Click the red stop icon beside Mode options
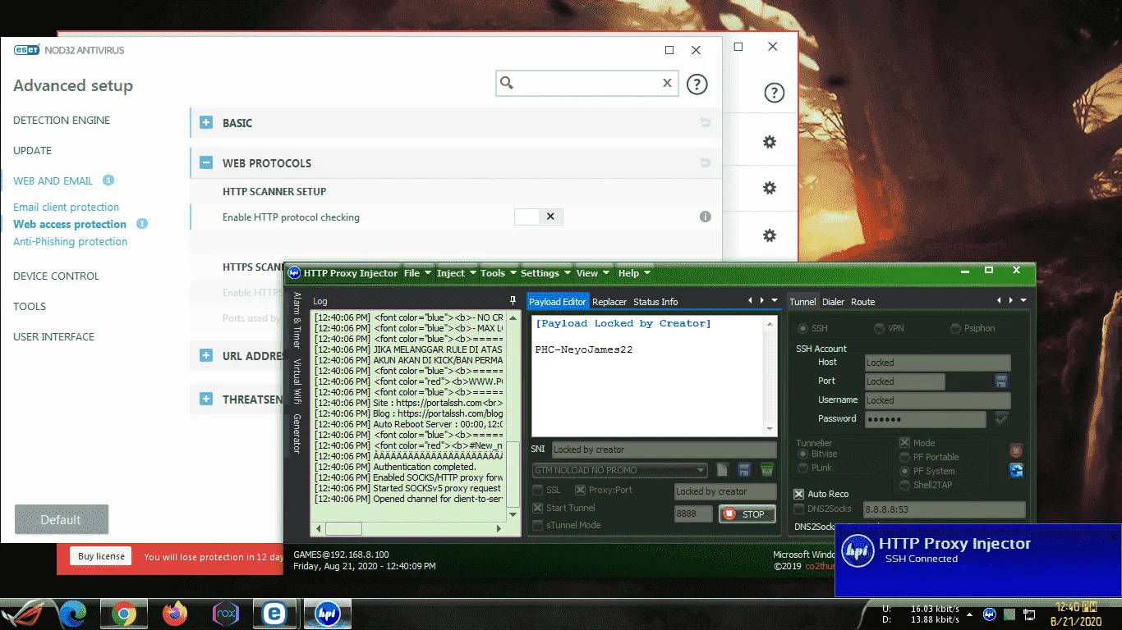The height and width of the screenshot is (630, 1122). click(x=1016, y=451)
